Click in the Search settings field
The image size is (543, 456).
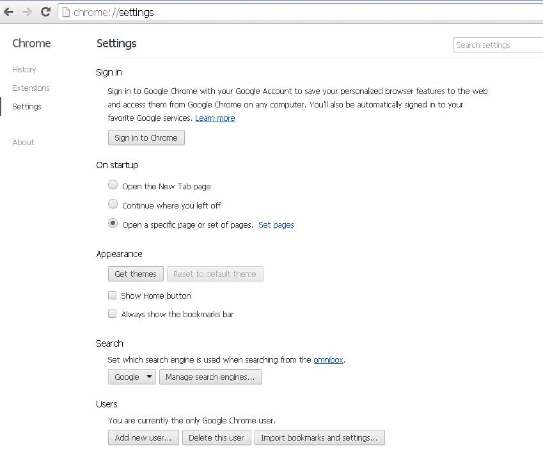pos(498,45)
